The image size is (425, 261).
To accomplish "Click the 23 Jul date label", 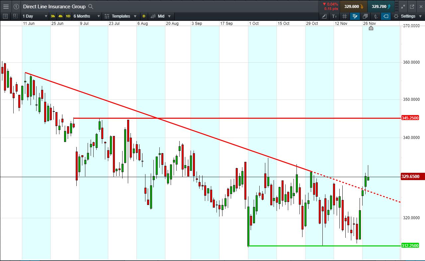I will [x=114, y=24].
